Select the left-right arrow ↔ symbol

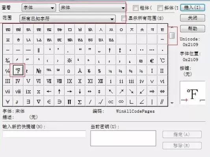coord(90,91)
